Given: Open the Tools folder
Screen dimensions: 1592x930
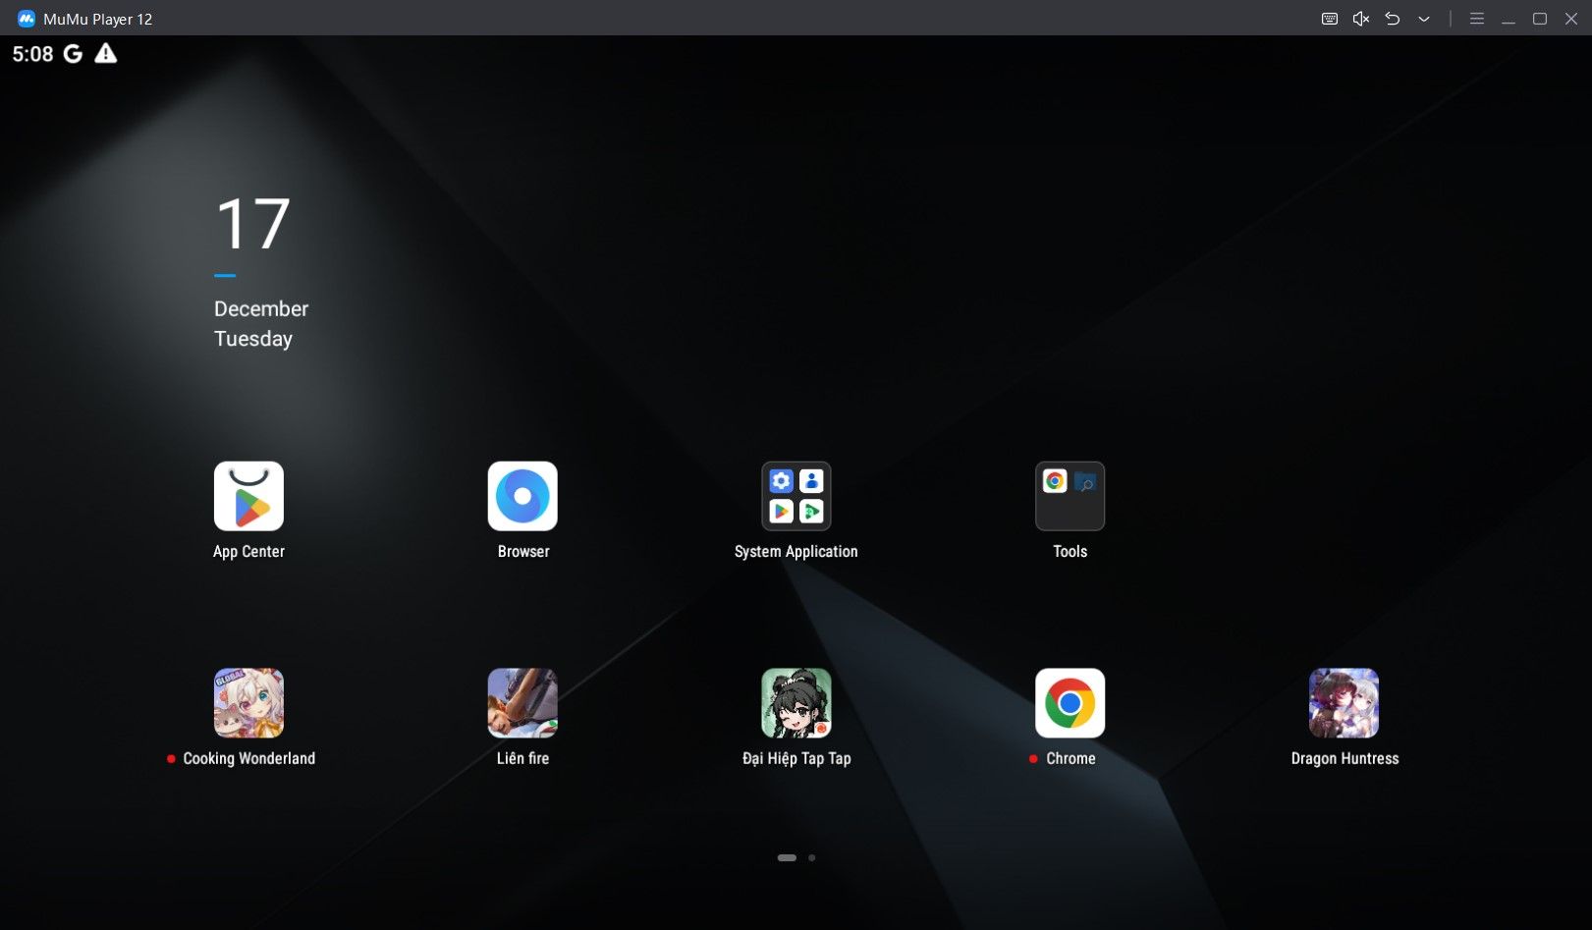Looking at the screenshot, I should tap(1070, 496).
